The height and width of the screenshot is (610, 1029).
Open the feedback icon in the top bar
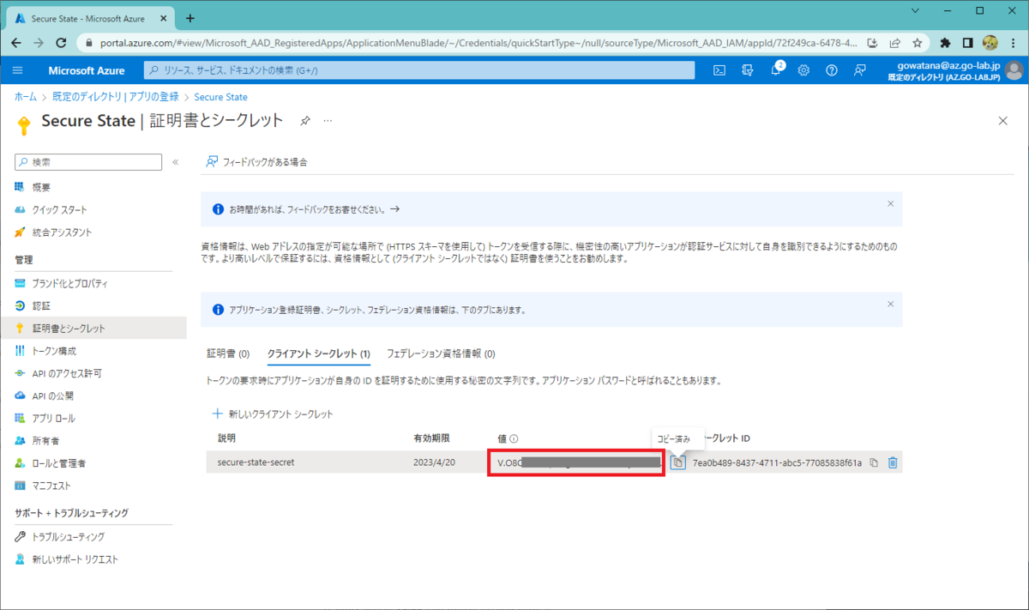859,70
